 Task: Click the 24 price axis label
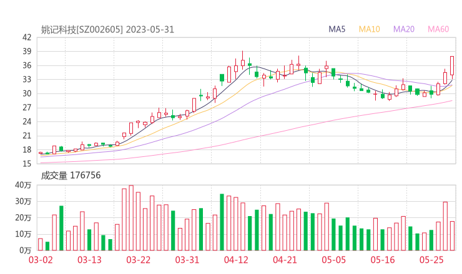[x=27, y=121]
